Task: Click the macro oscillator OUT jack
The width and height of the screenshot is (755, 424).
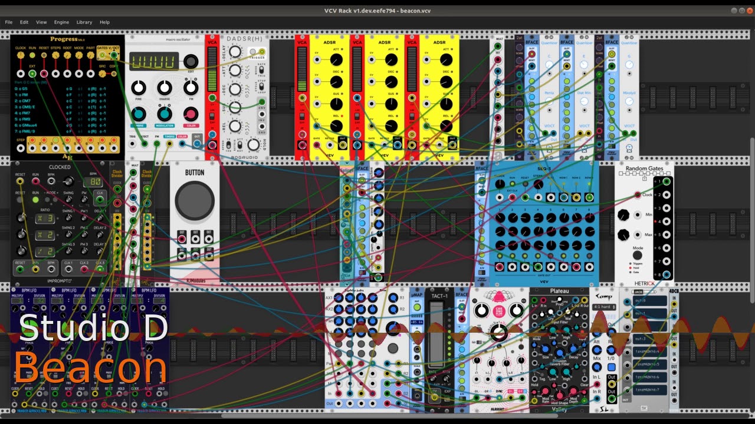Action: (197, 144)
